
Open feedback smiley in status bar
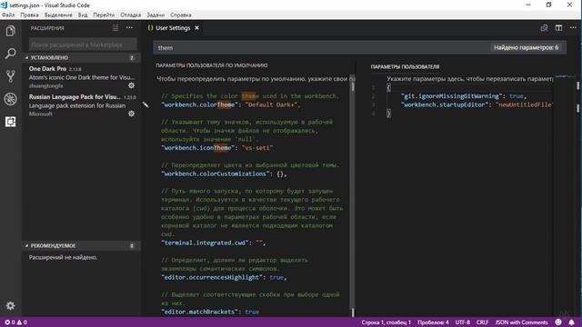point(558,322)
